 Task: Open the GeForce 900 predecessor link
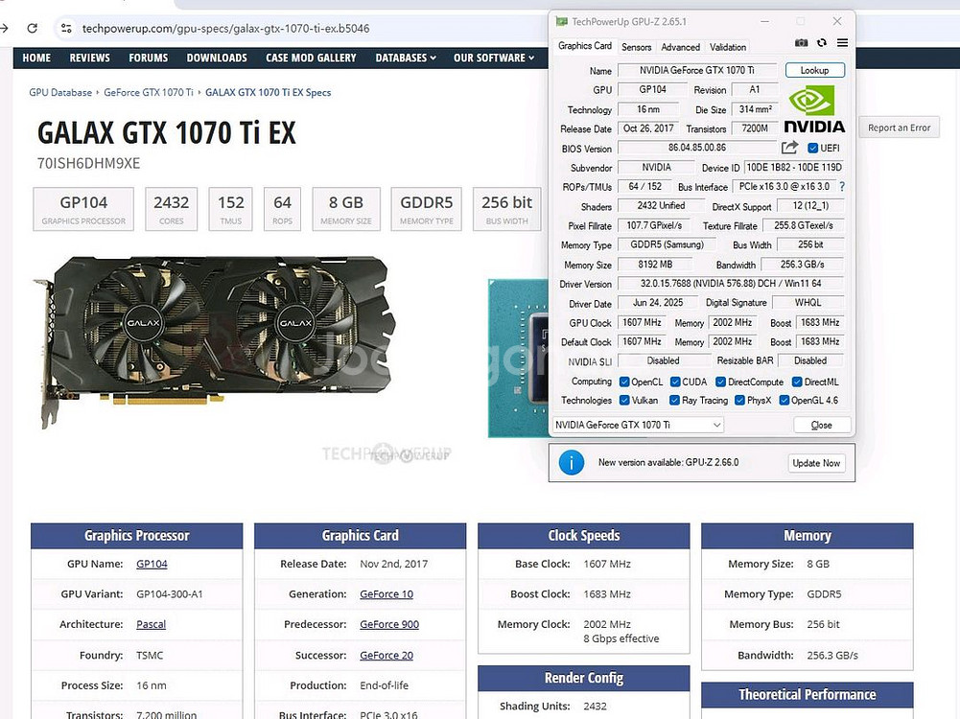click(x=389, y=624)
